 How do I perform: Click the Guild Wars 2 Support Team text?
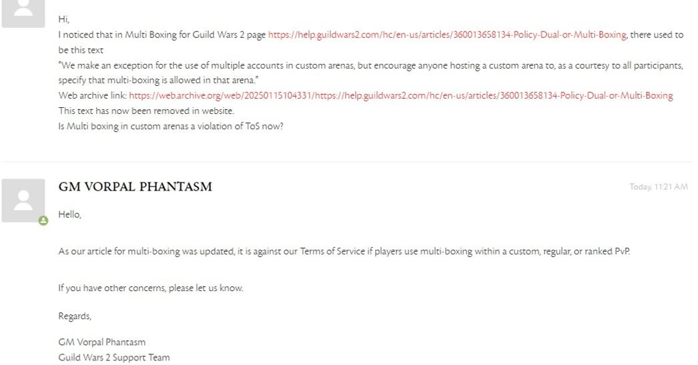coord(114,358)
